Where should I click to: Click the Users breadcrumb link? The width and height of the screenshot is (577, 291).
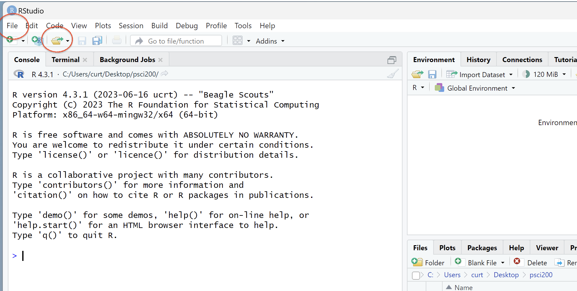coord(452,275)
